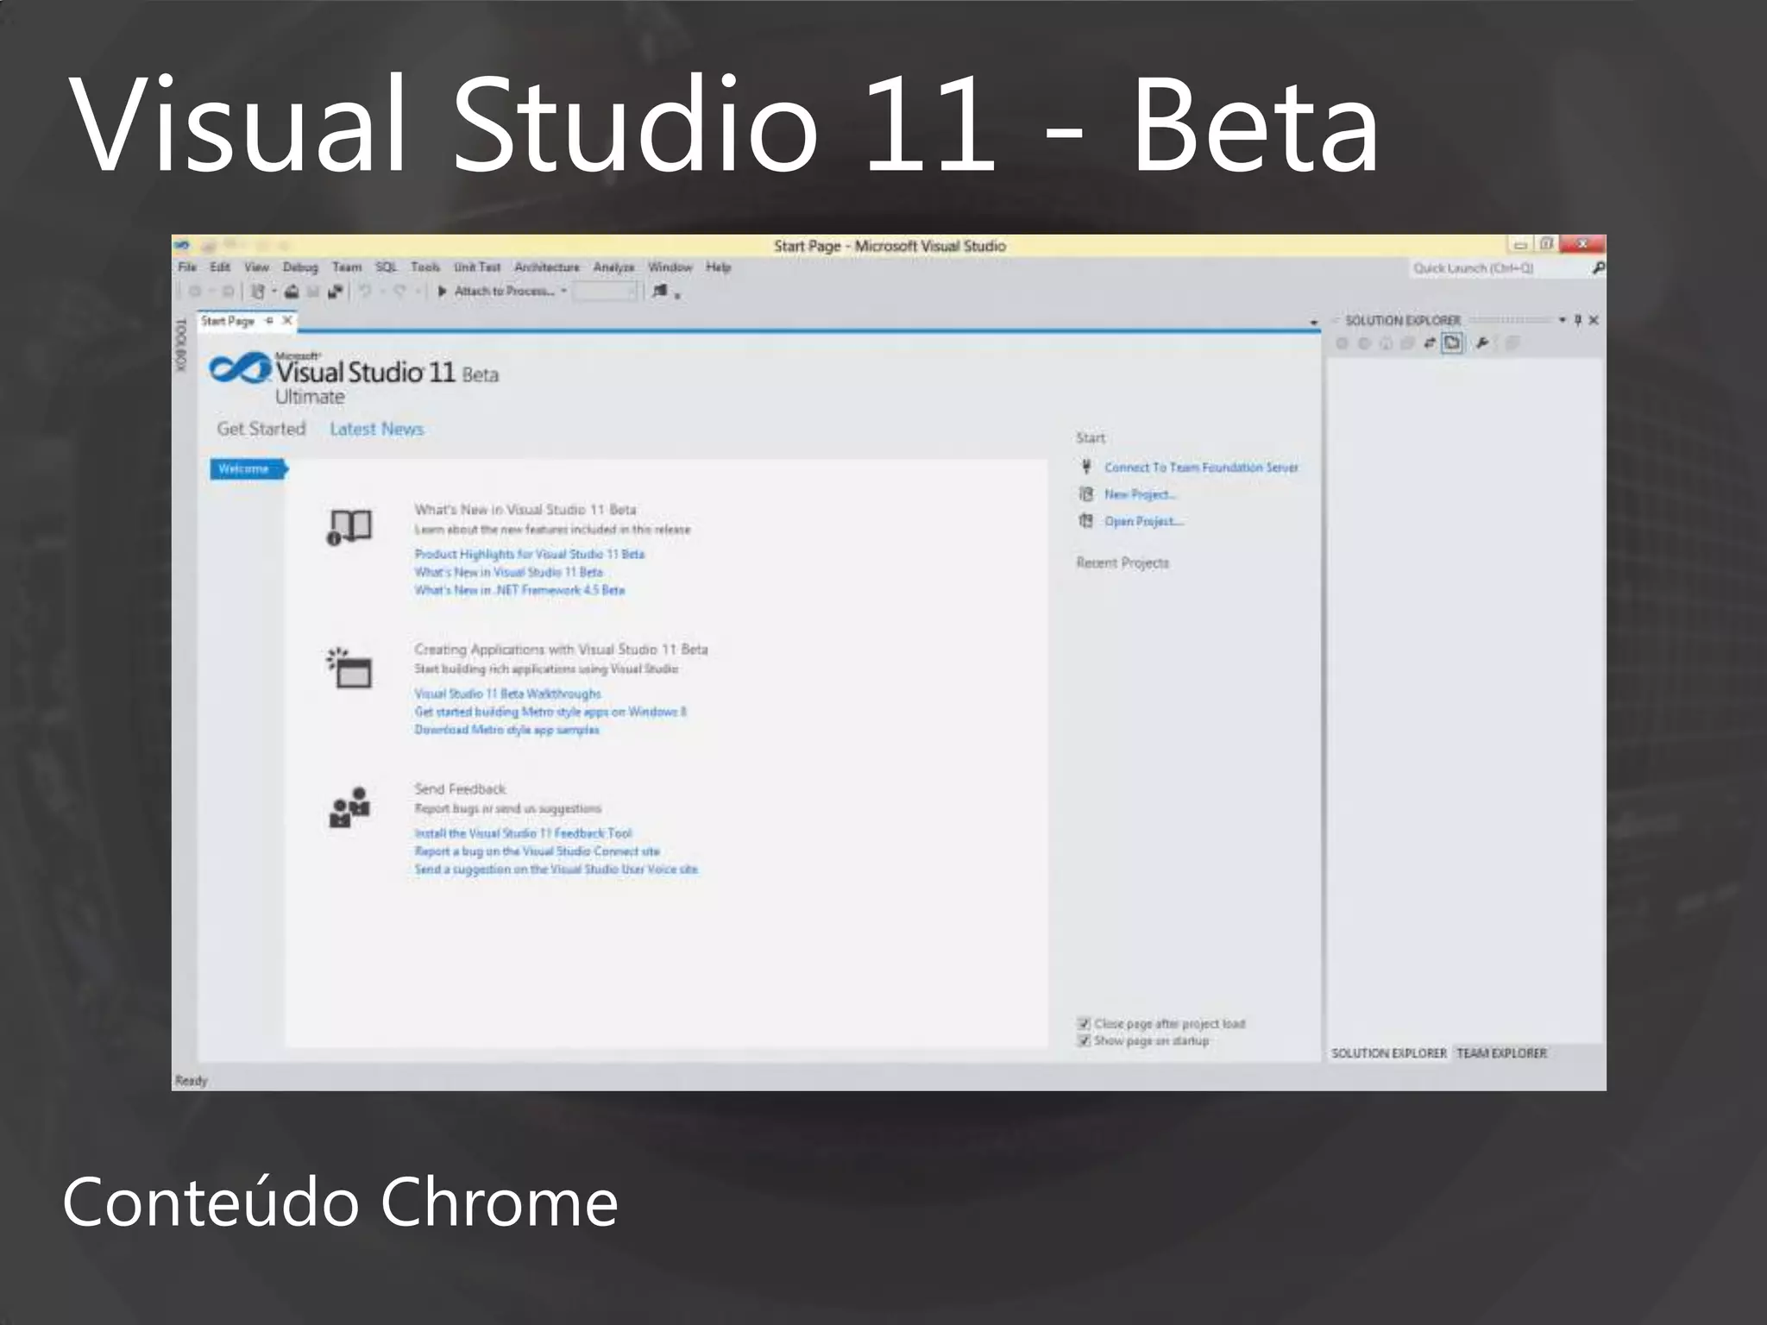The image size is (1767, 1325).
Task: Click in the Quick Launch search field
Action: coord(1500,268)
